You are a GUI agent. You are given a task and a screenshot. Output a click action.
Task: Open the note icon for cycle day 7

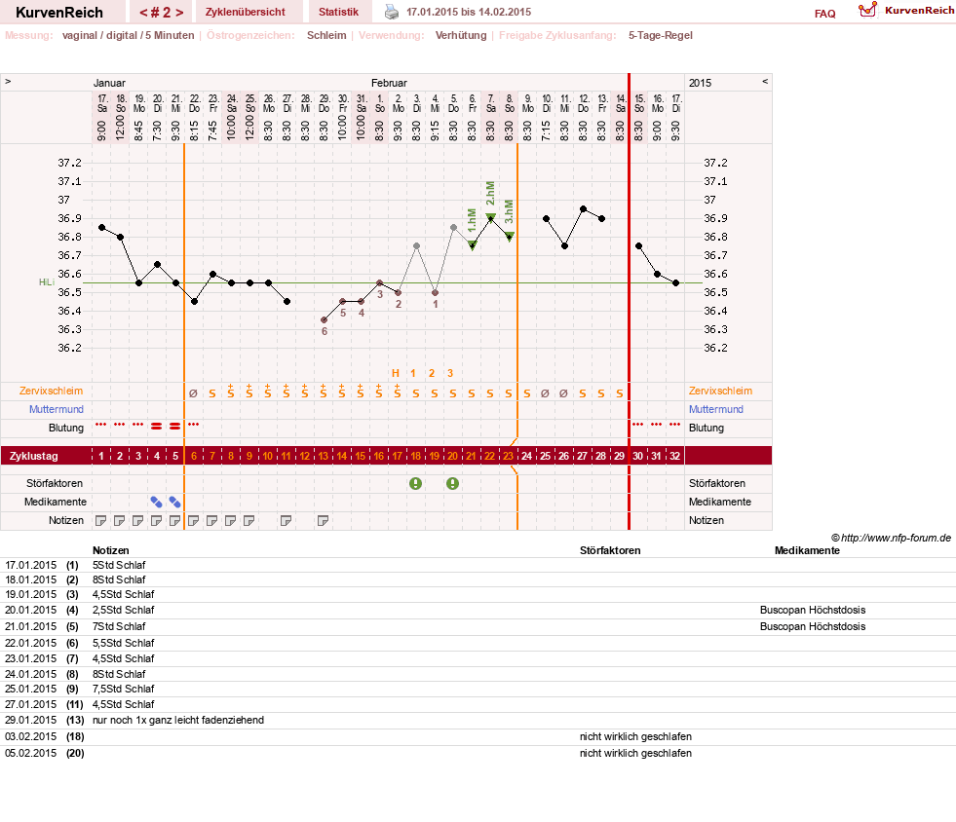212,520
